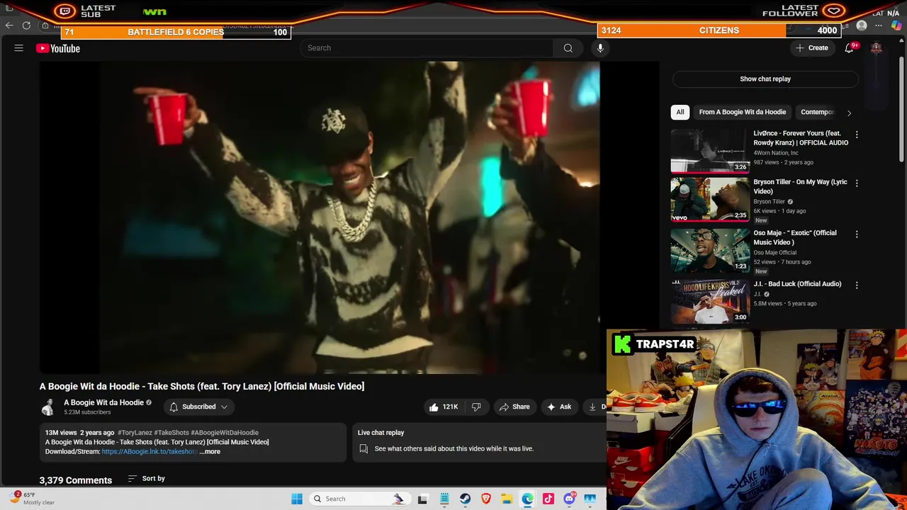Open options menu for J.I. Bad Luck
907x510 pixels.
pos(857,285)
